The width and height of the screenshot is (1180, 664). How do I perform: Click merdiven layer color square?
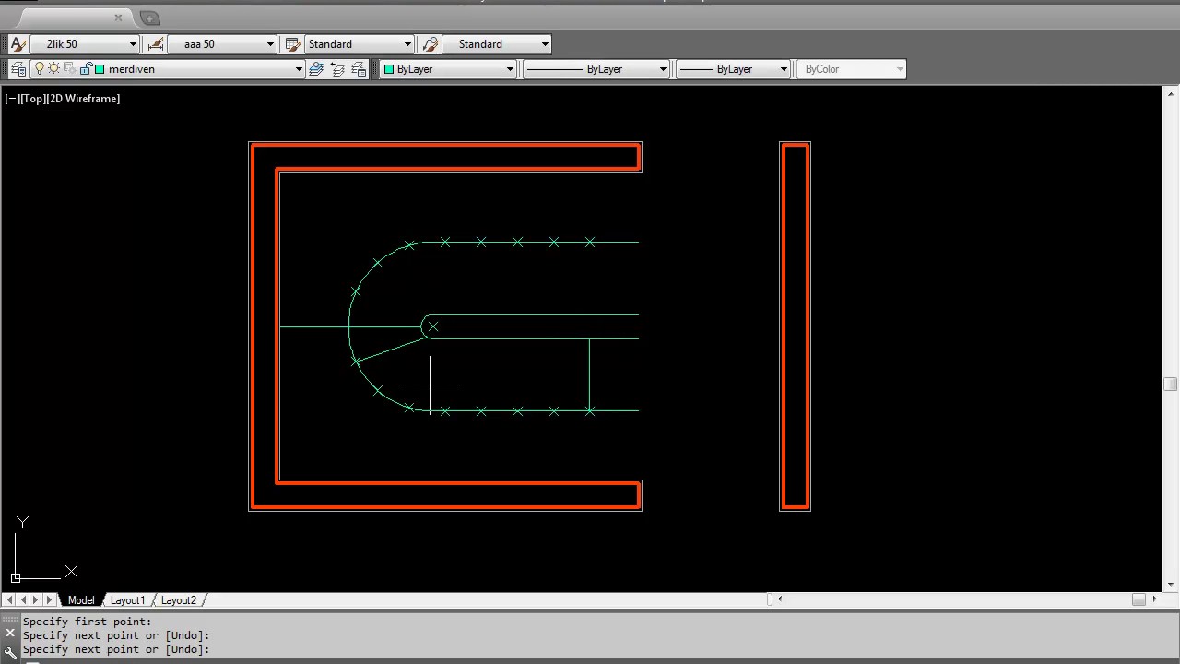tap(100, 69)
